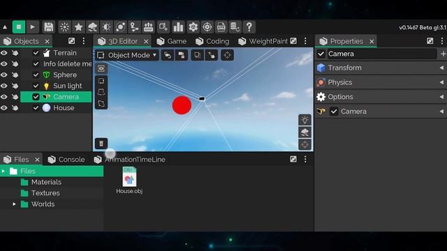447x251 pixels.
Task: Collapse toolbar with up triangle icon
Action: click(x=5, y=27)
